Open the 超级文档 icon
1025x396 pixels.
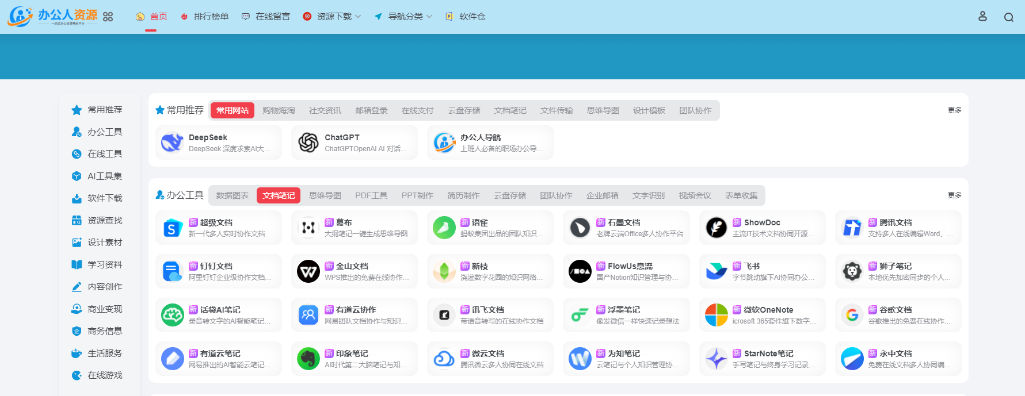172,228
